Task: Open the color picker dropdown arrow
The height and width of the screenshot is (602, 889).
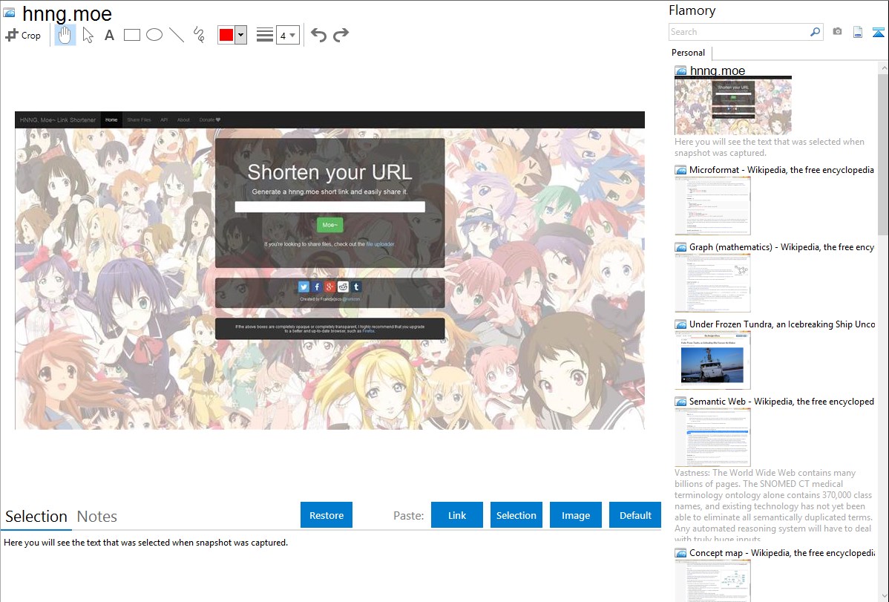Action: pos(240,35)
